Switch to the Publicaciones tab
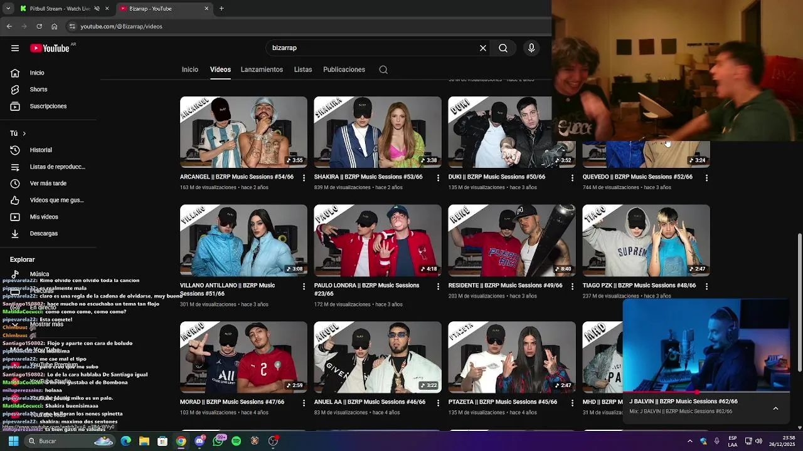Screen dimensions: 803x451 pyautogui.click(x=344, y=70)
